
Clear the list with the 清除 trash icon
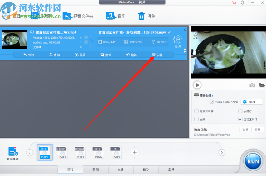pos(141,16)
